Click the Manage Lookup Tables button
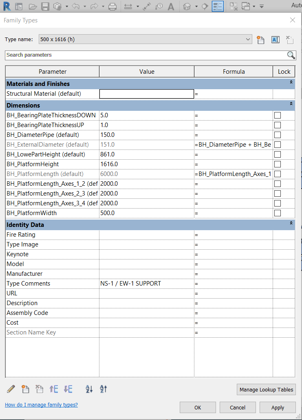Image resolution: width=302 pixels, height=420 pixels. point(266,389)
